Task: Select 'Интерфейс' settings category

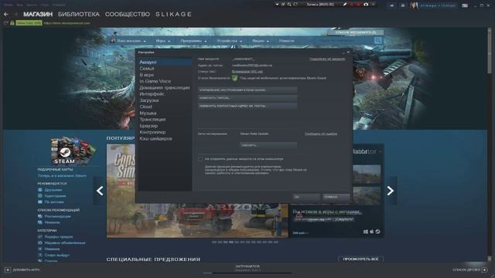Action: (x=165, y=94)
